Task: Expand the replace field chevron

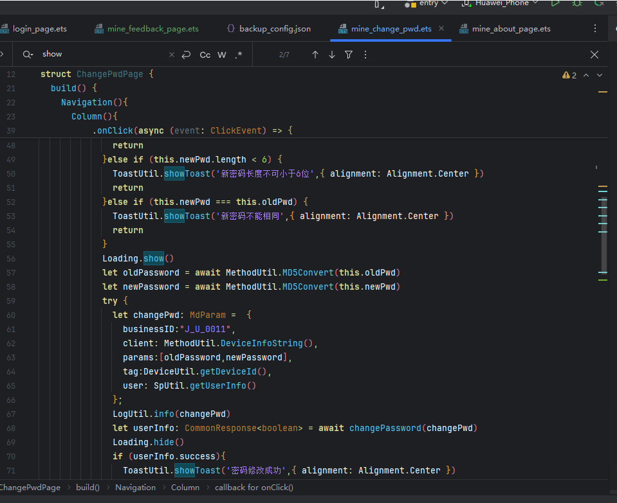Action: pyautogui.click(x=3, y=55)
